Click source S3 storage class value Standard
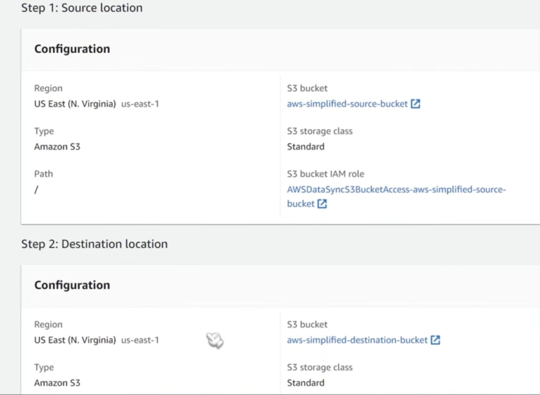 pyautogui.click(x=305, y=147)
